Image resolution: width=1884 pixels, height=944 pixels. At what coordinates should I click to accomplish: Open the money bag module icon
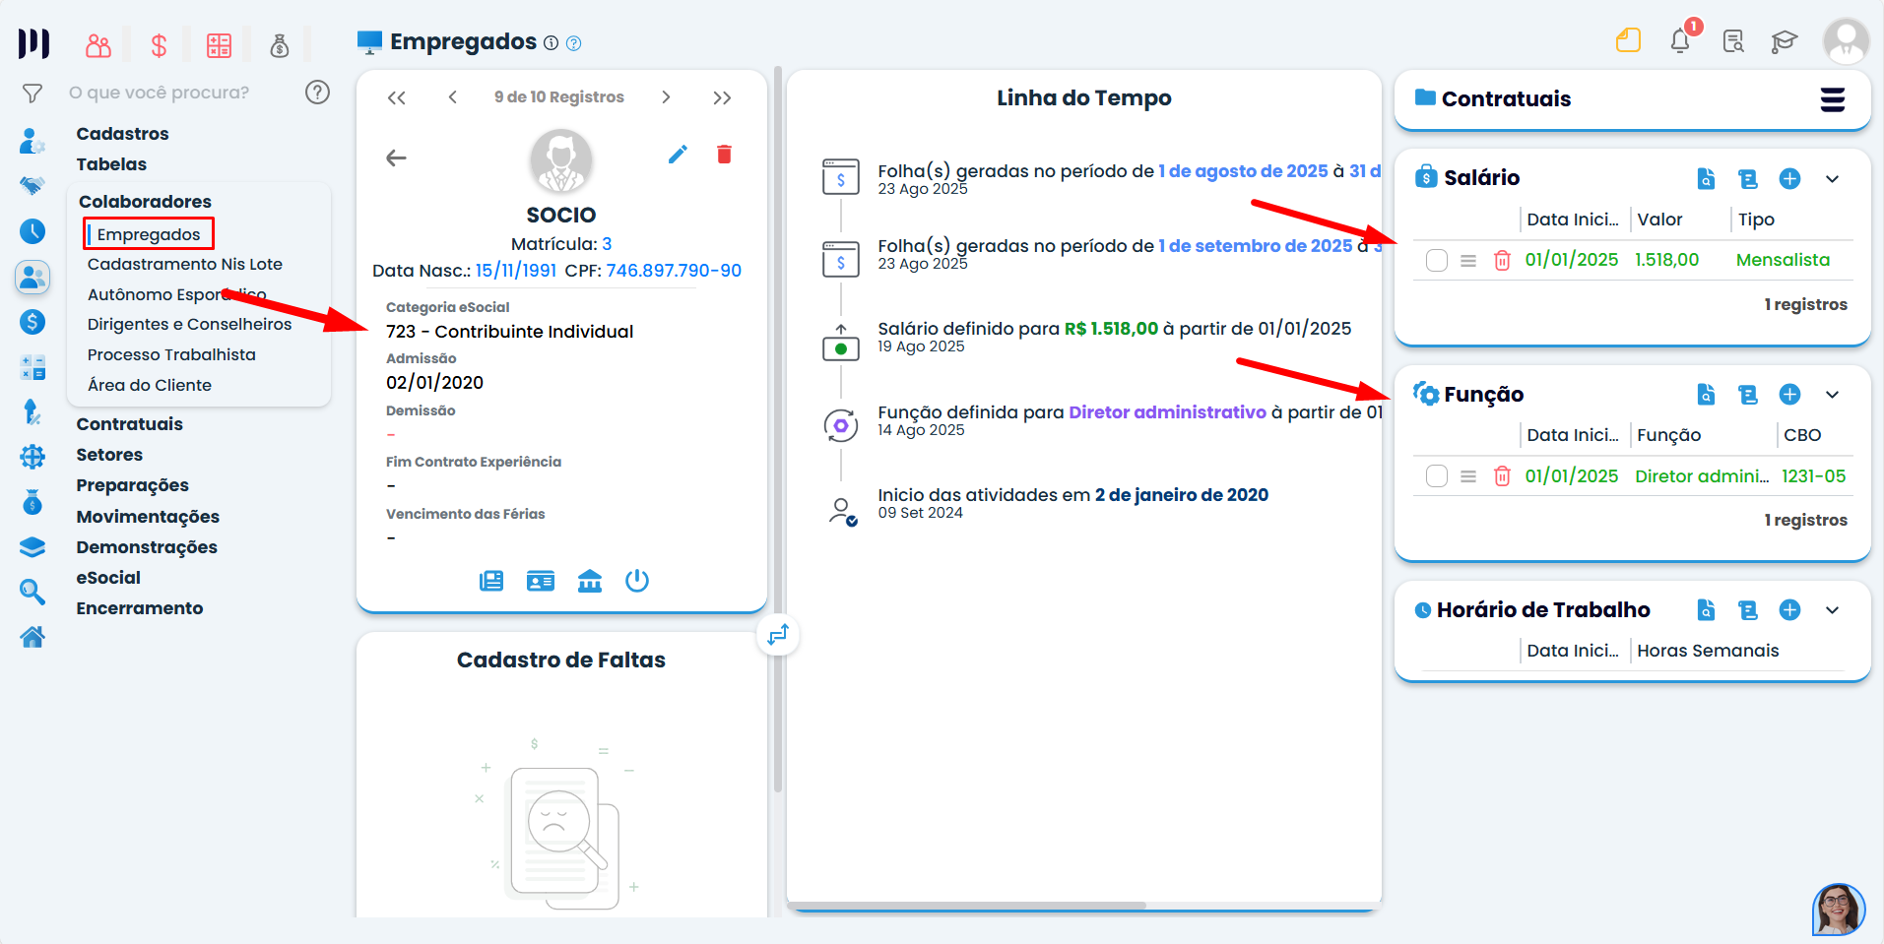(280, 45)
